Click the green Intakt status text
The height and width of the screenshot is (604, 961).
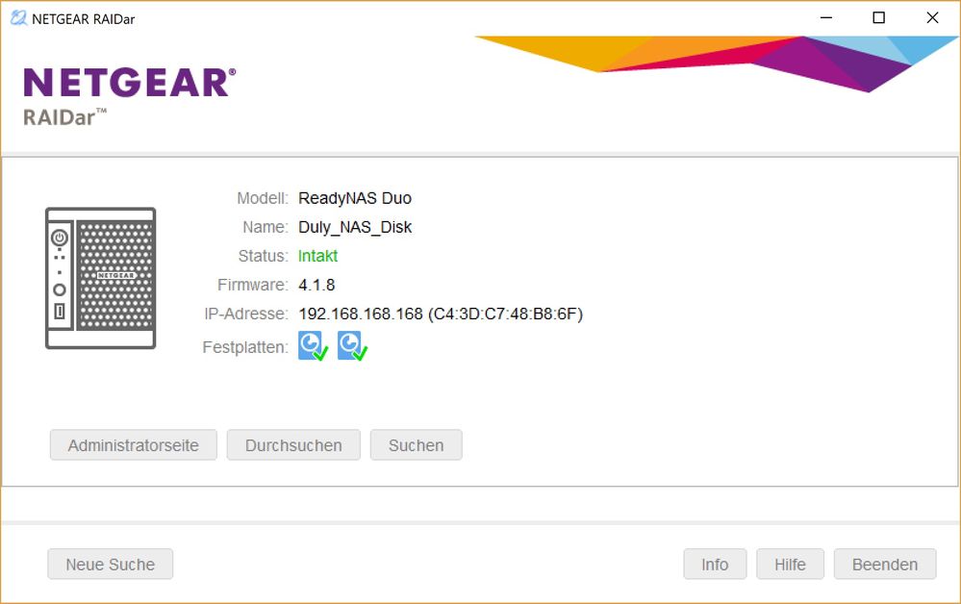point(317,256)
